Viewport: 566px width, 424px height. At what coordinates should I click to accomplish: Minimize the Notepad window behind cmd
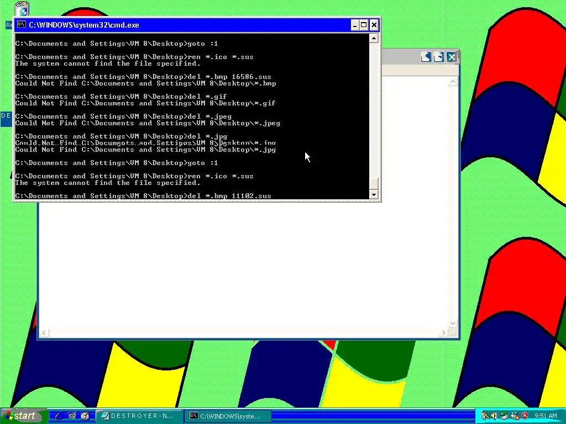click(426, 57)
